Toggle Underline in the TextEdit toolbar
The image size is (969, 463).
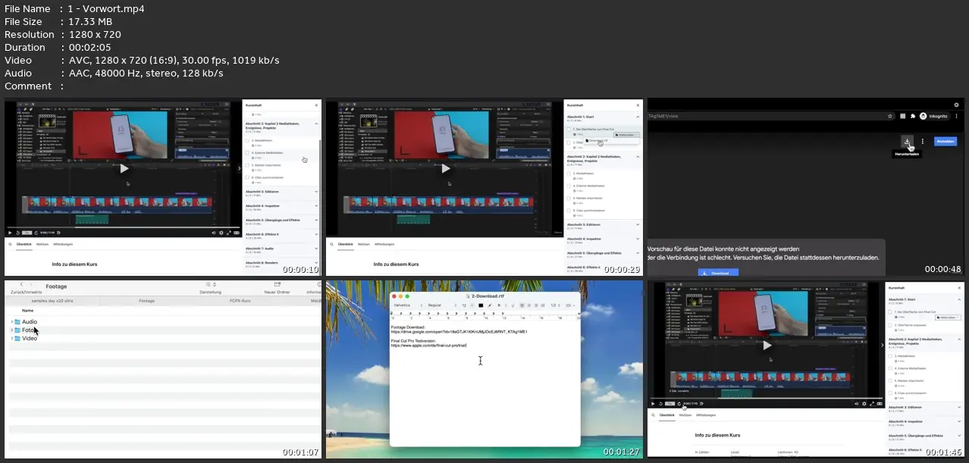(513, 305)
